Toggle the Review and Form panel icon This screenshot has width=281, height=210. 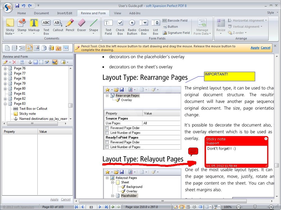coord(29,48)
